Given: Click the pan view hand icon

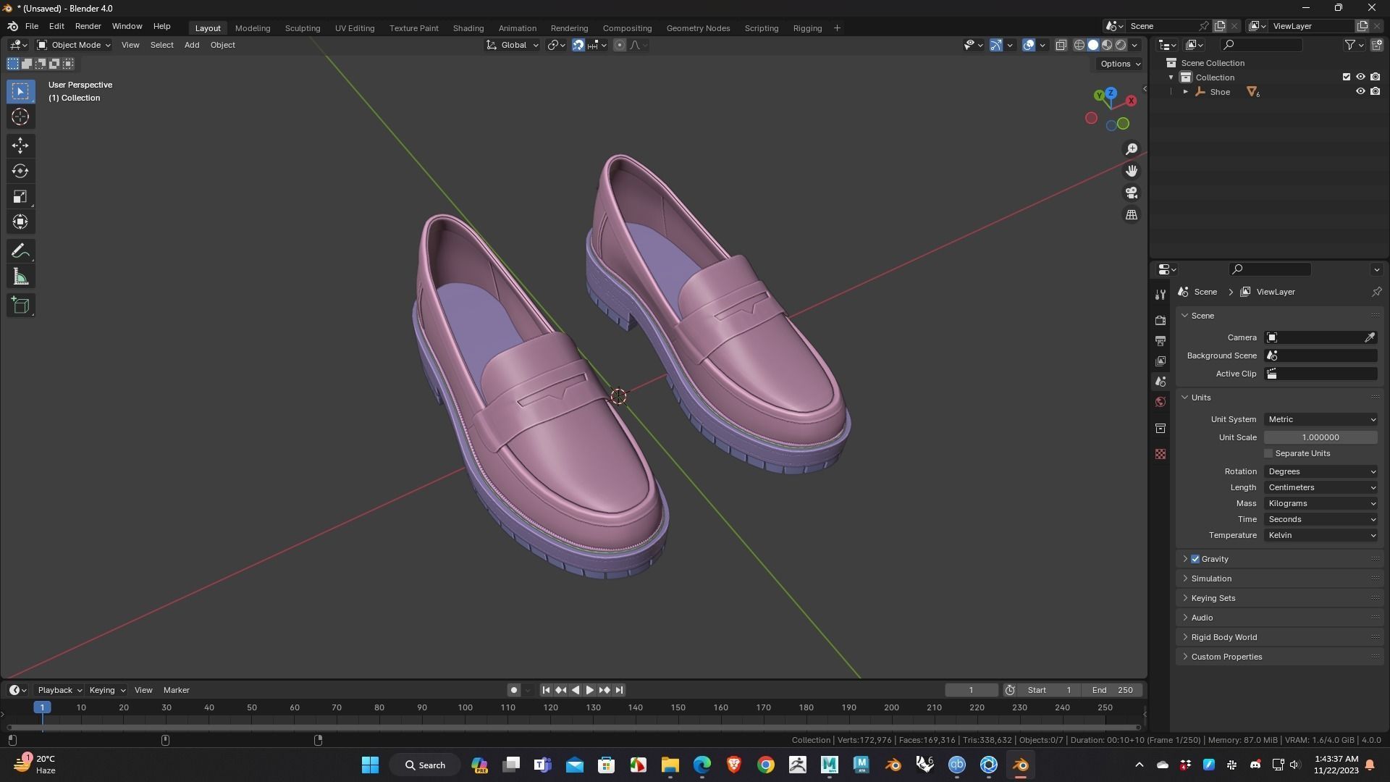Looking at the screenshot, I should pyautogui.click(x=1132, y=171).
